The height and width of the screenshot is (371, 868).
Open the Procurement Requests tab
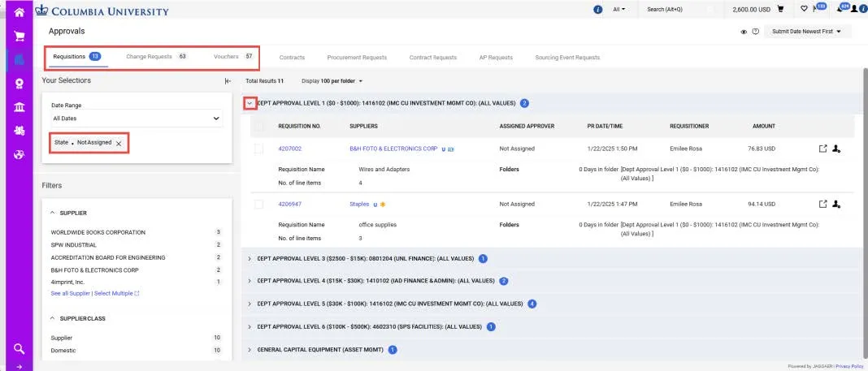pyautogui.click(x=357, y=58)
